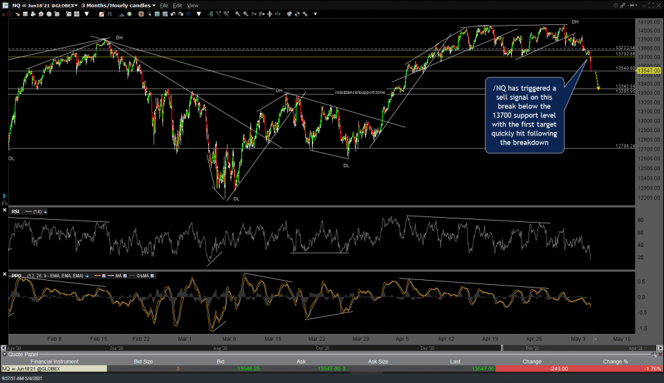The image size is (664, 383).
Task: Click the /NQ sell signal annotation box
Action: [x=524, y=115]
